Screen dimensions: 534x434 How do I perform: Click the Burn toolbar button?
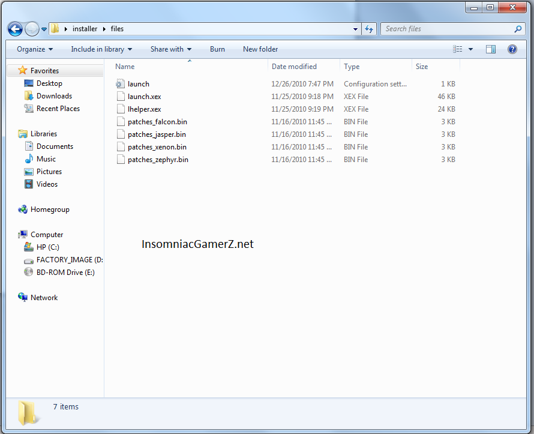(x=217, y=49)
